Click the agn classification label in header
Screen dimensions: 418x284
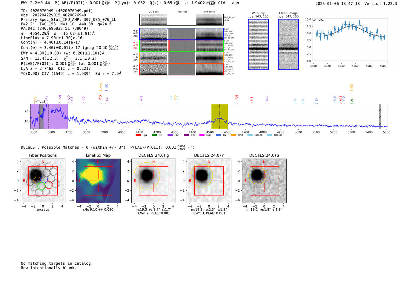(x=236, y=3)
